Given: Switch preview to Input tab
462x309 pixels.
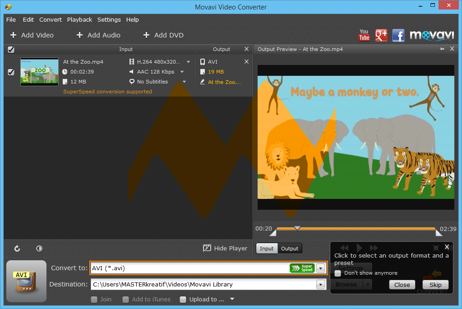Looking at the screenshot, I should [x=267, y=248].
